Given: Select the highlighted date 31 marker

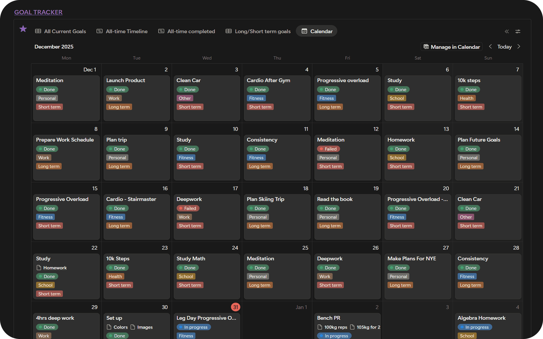Looking at the screenshot, I should point(235,307).
